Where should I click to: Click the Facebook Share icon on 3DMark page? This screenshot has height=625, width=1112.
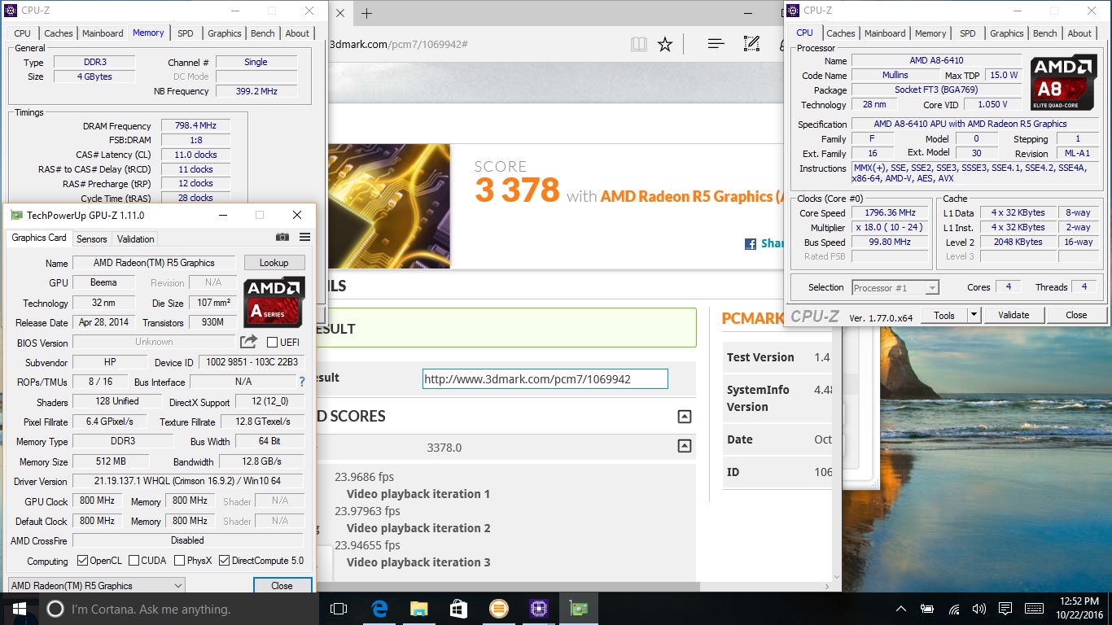coord(751,243)
